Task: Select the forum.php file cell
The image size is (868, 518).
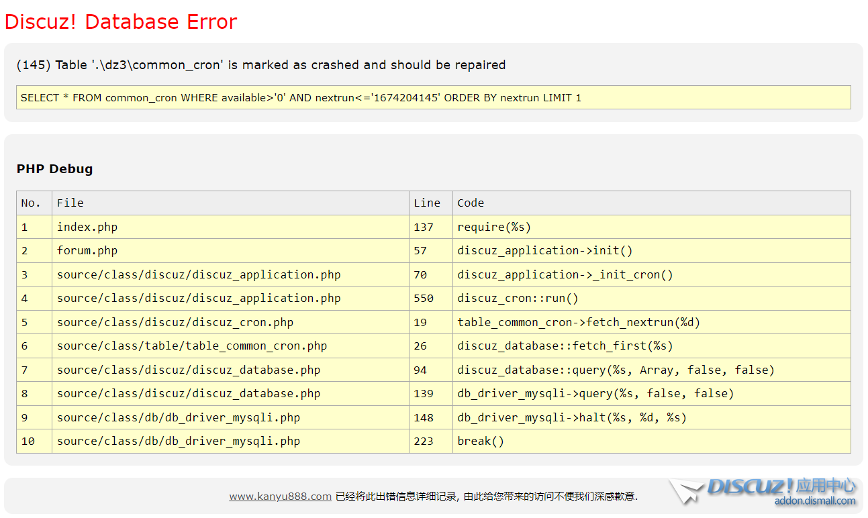Action: [87, 251]
